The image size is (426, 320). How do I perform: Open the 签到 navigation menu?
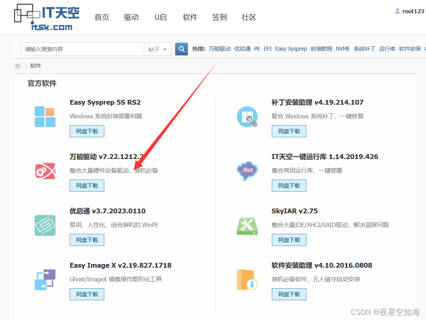(x=219, y=17)
